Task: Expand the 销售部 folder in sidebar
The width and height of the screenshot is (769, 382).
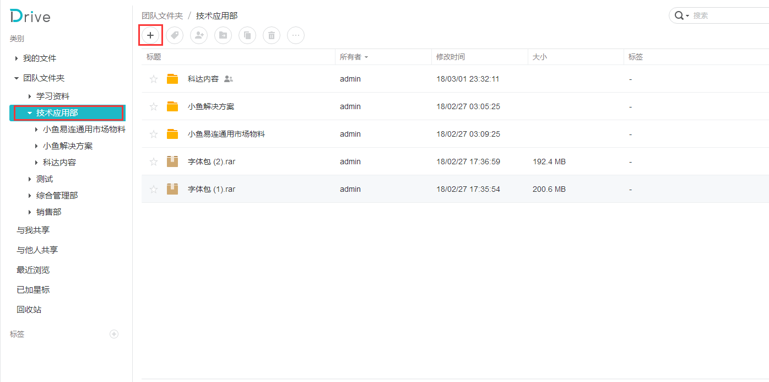Action: point(30,212)
